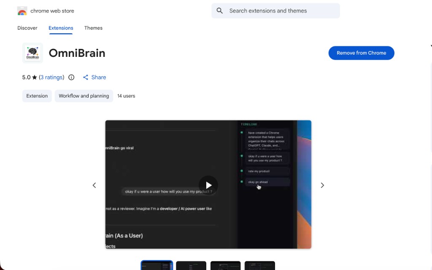This screenshot has height=270, width=432.
Task: Click the 5.0 star rating icon
Action: (34, 77)
